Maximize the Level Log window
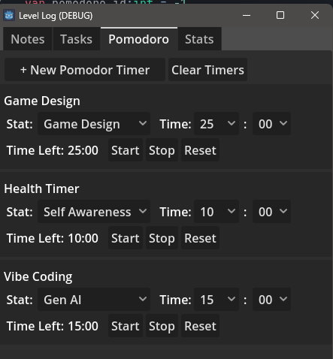The height and width of the screenshot is (359, 333). coord(280,15)
